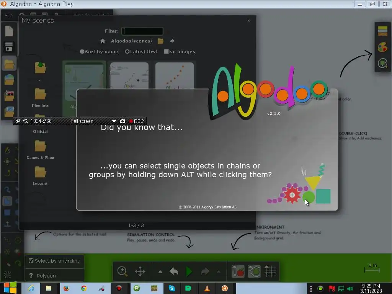The width and height of the screenshot is (392, 294).
Task: Open the clock showing 9:25 PM
Action: [371, 289]
